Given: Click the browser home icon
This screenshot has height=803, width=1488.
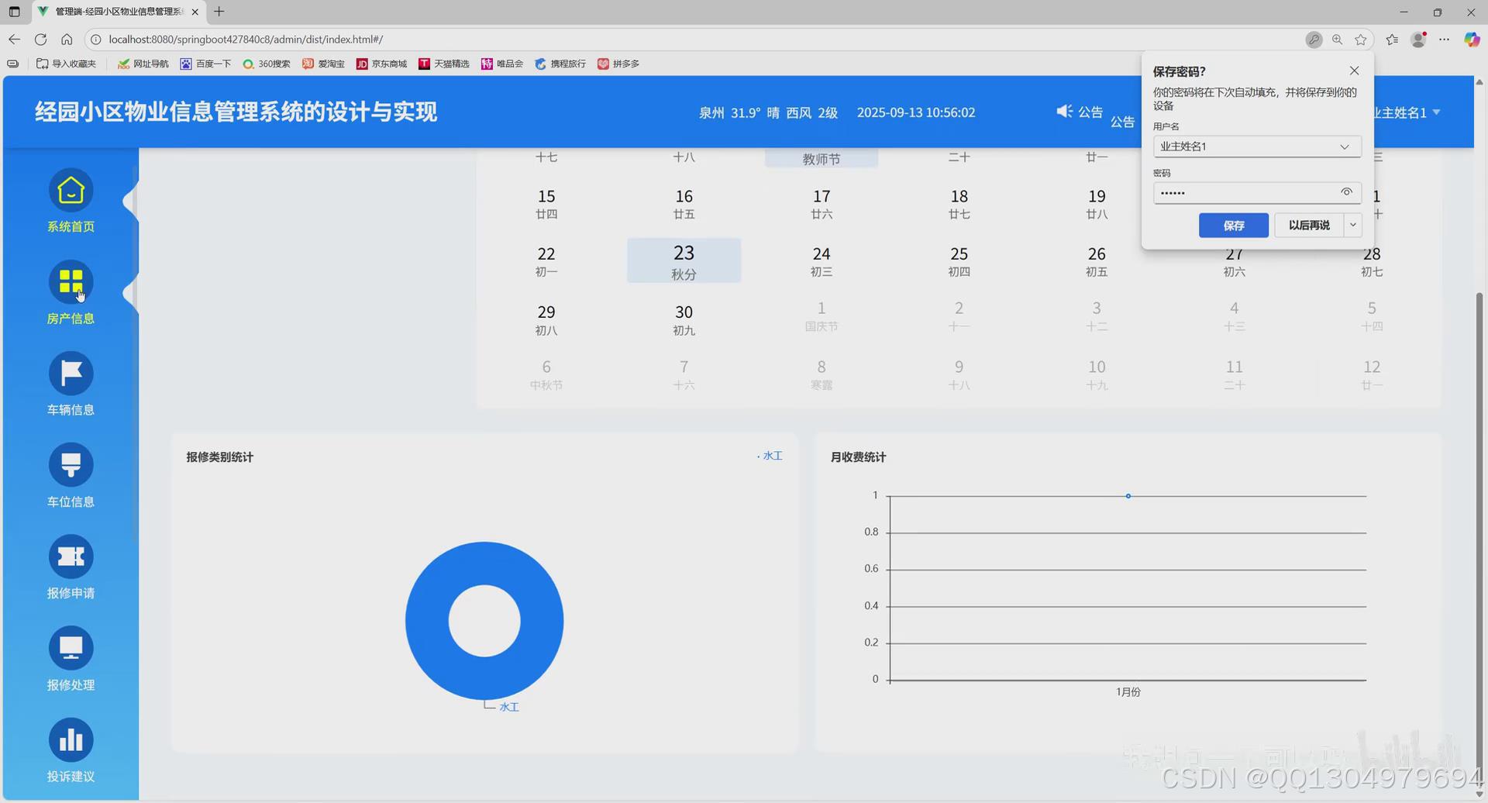Looking at the screenshot, I should 67,40.
